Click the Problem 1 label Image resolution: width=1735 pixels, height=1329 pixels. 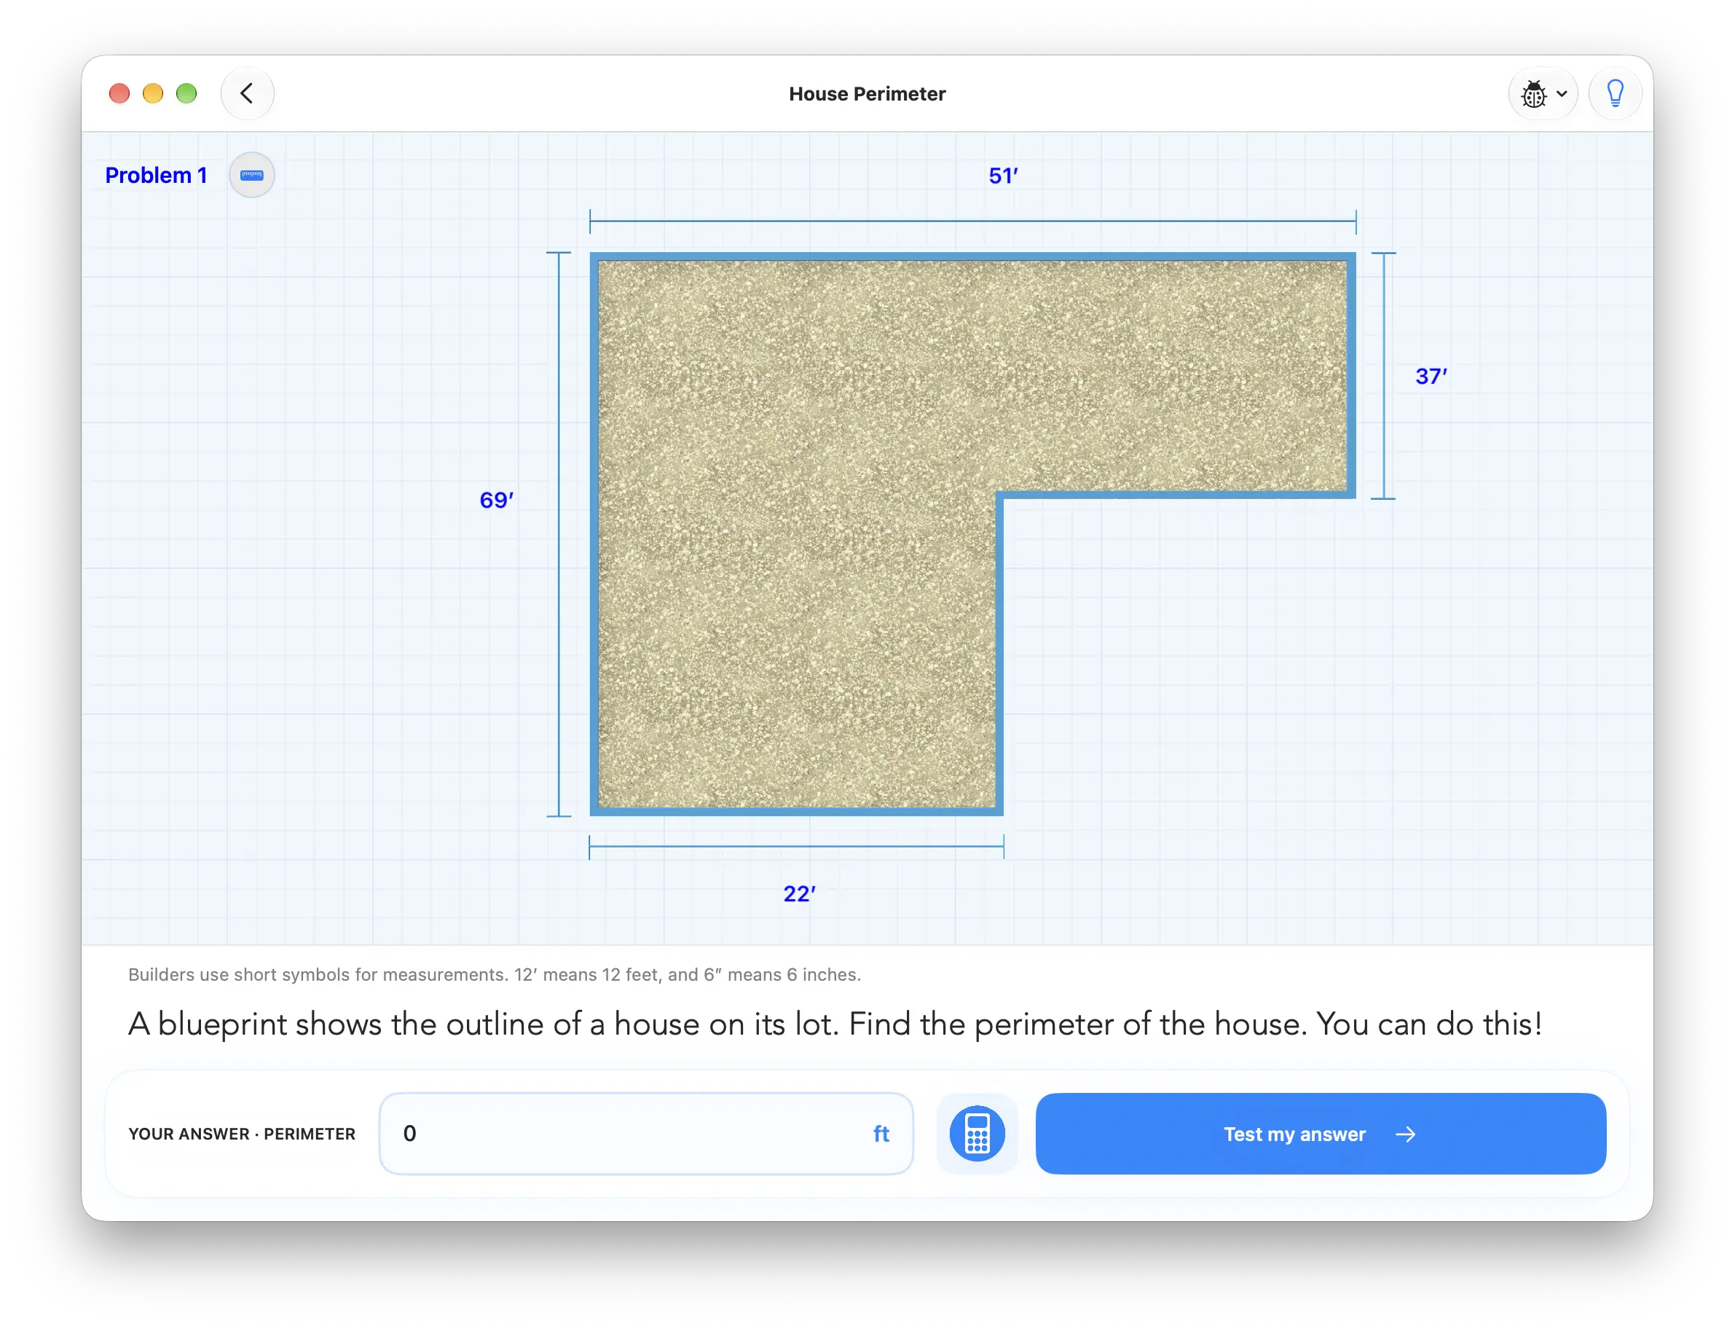pyautogui.click(x=157, y=175)
